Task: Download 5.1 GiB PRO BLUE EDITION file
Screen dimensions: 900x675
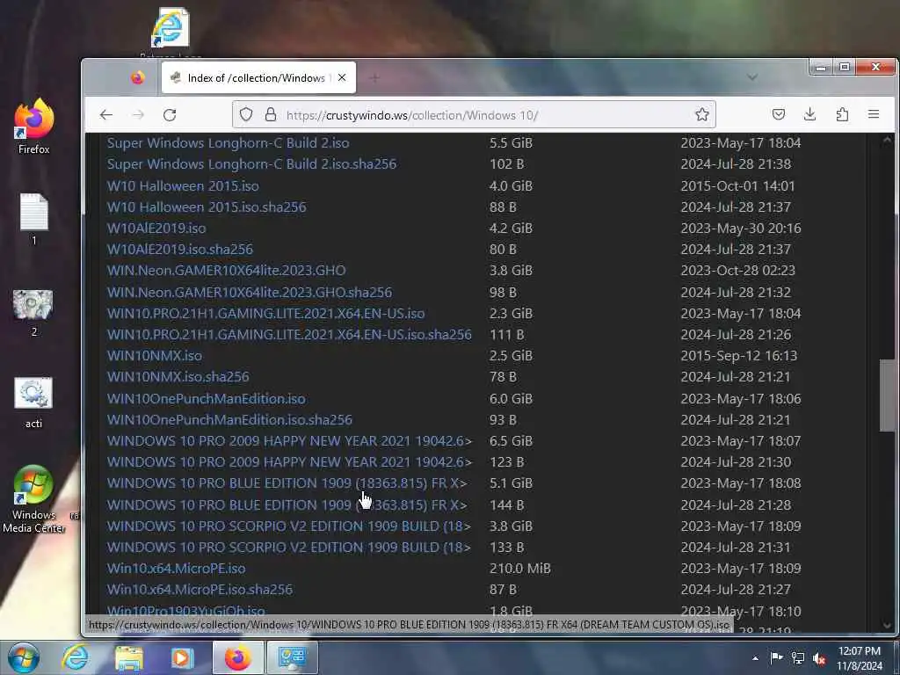Action: pyautogui.click(x=287, y=483)
